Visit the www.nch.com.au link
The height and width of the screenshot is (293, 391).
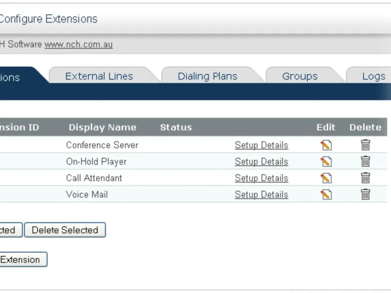(78, 44)
